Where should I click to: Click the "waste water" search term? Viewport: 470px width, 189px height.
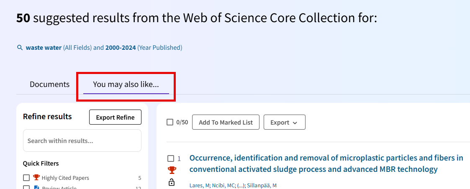pos(44,48)
